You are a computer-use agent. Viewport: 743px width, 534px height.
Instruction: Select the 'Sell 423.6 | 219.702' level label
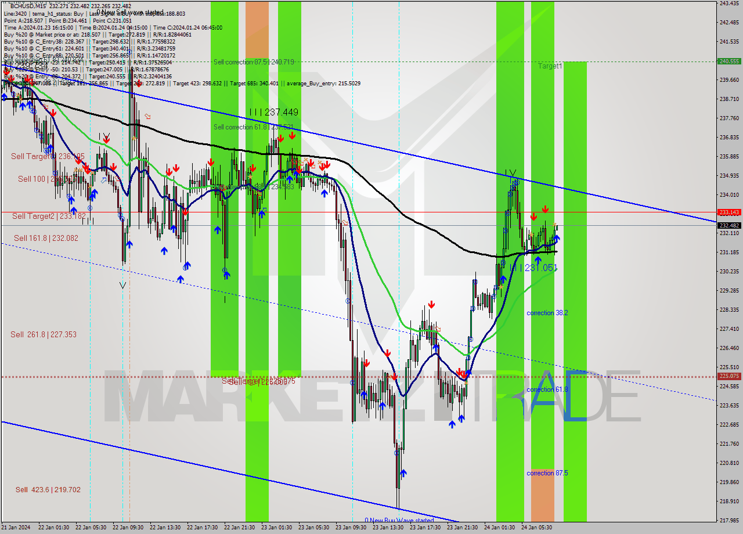click(x=48, y=489)
